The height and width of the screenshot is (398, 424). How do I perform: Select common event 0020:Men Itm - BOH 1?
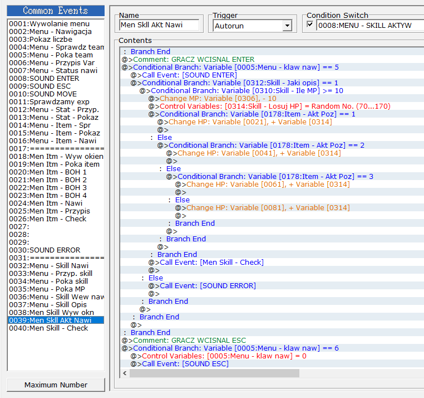click(56, 172)
